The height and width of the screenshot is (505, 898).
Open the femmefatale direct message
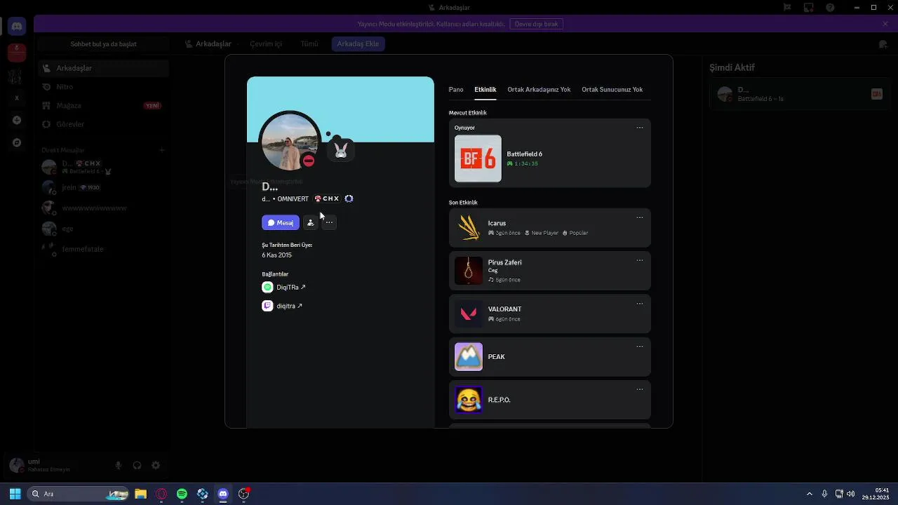104,249
